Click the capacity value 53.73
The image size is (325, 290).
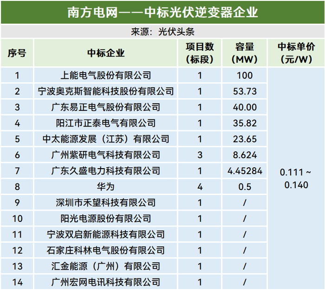245,91
